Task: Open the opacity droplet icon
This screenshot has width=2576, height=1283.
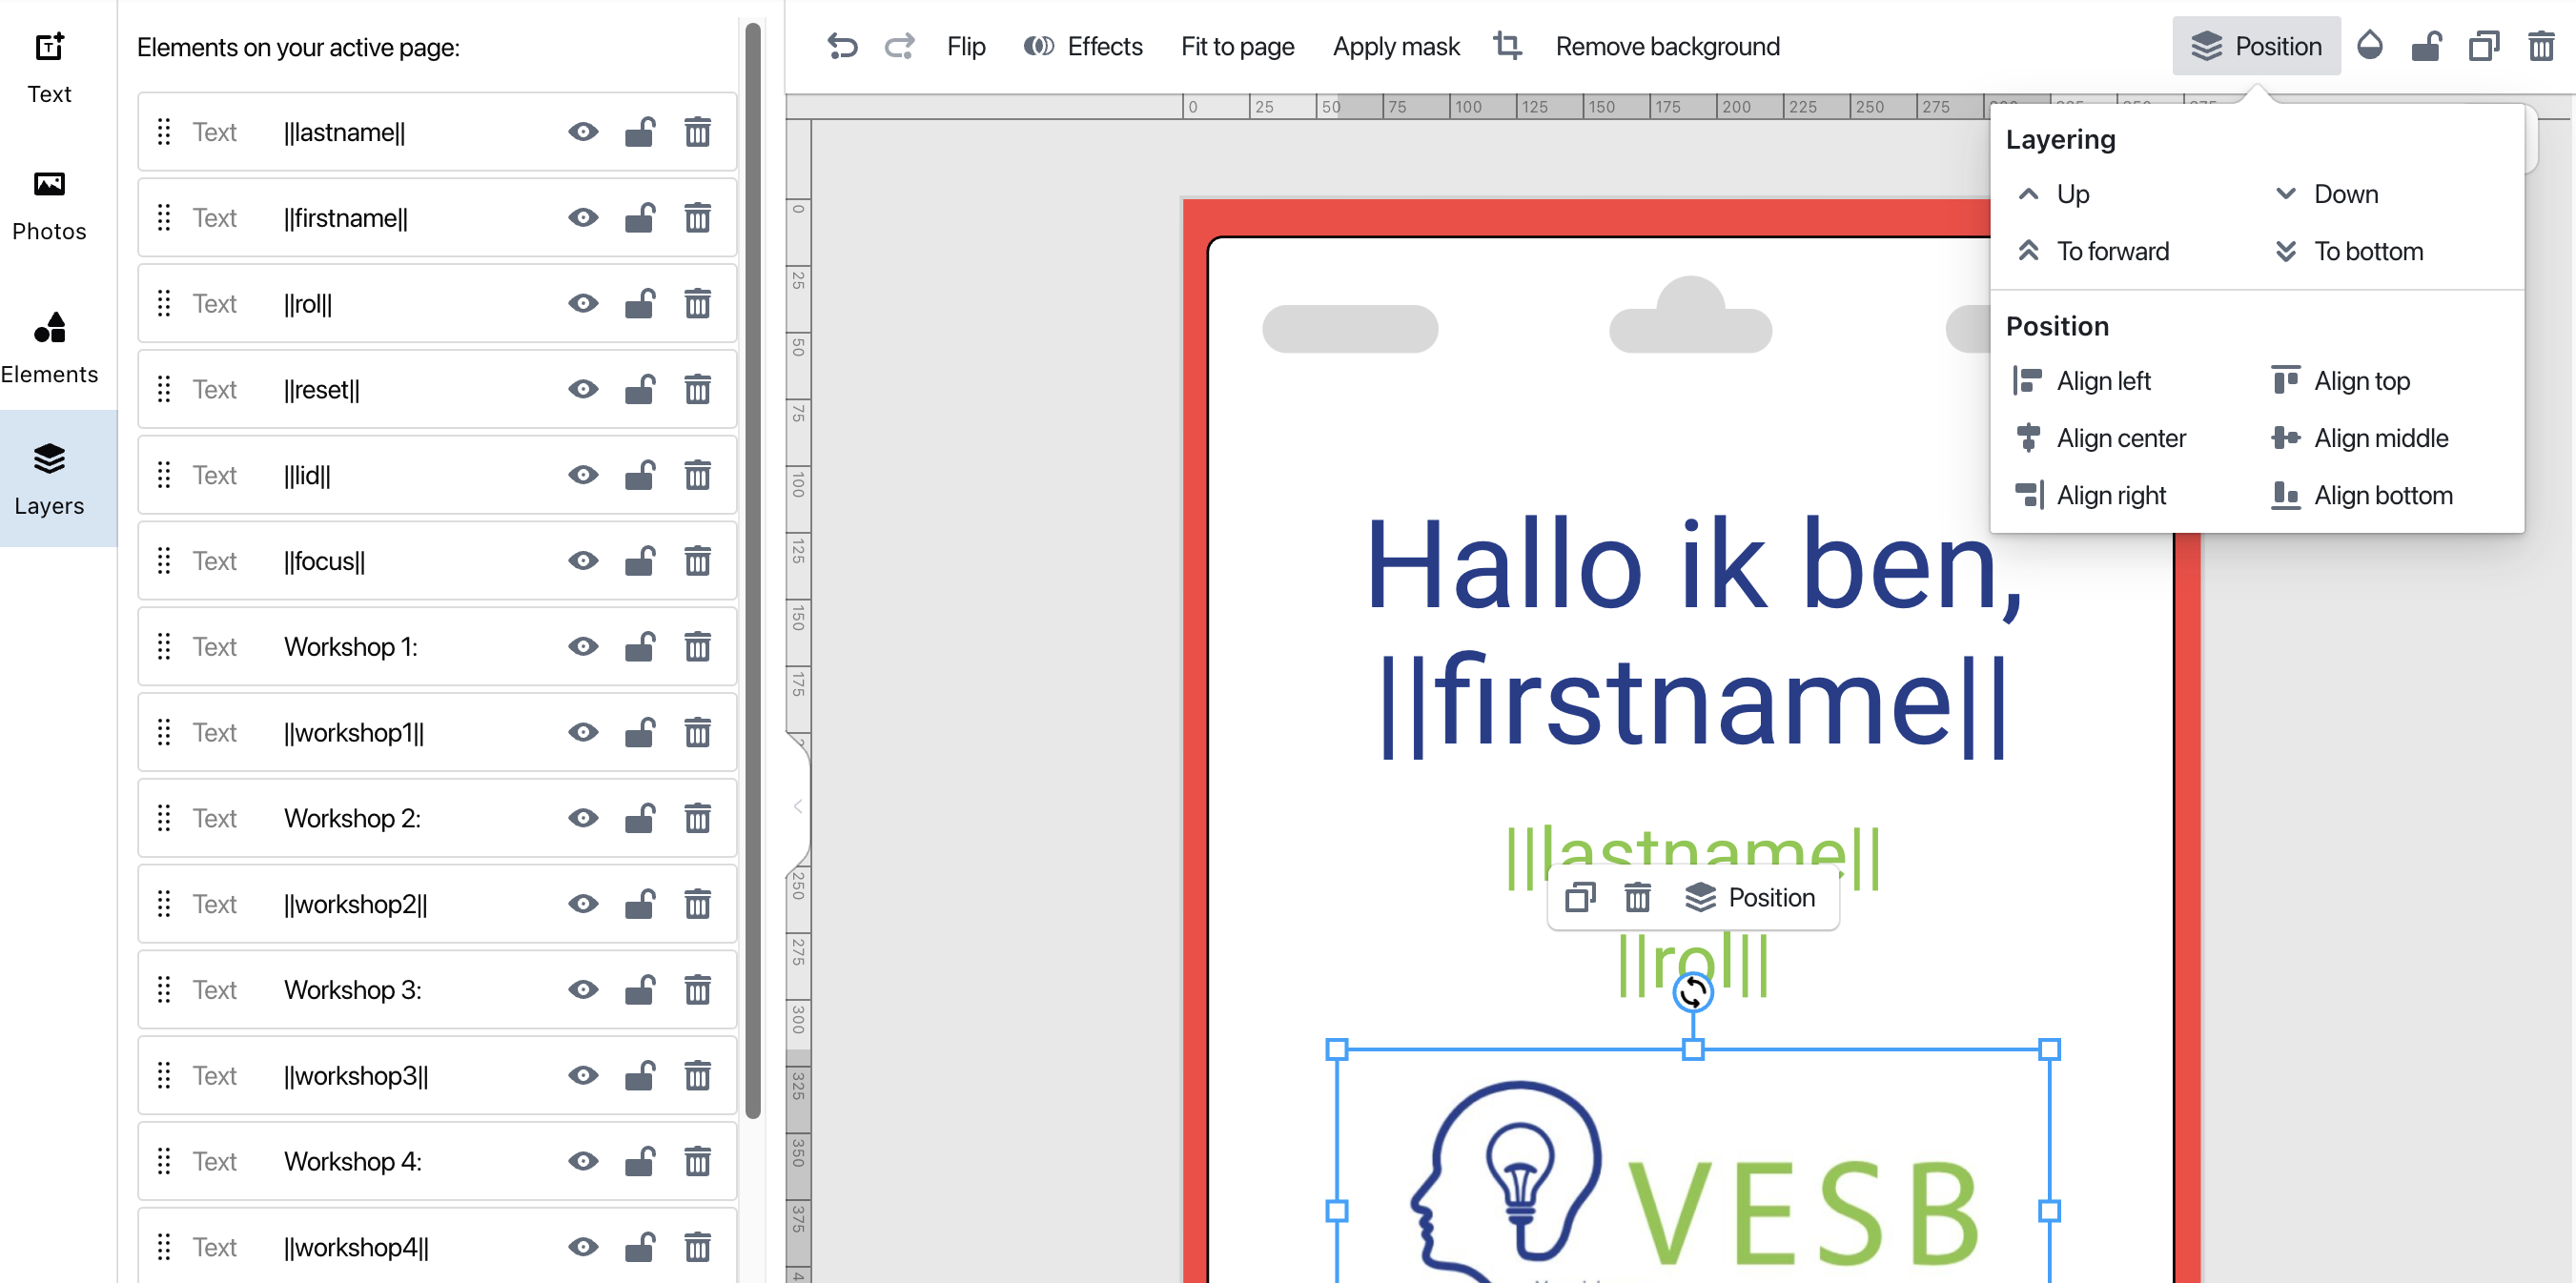Action: [x=2369, y=46]
